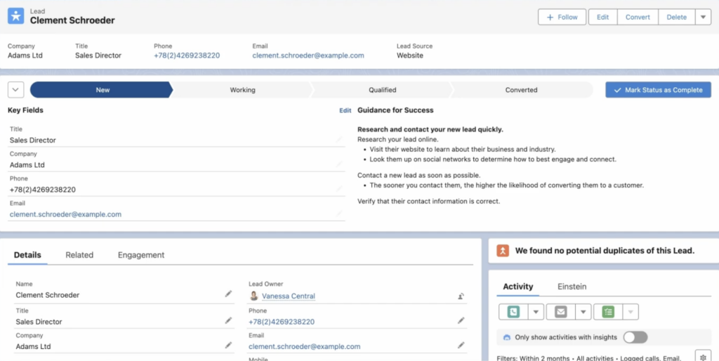Select the Working path stage
The image size is (719, 361).
click(x=242, y=90)
